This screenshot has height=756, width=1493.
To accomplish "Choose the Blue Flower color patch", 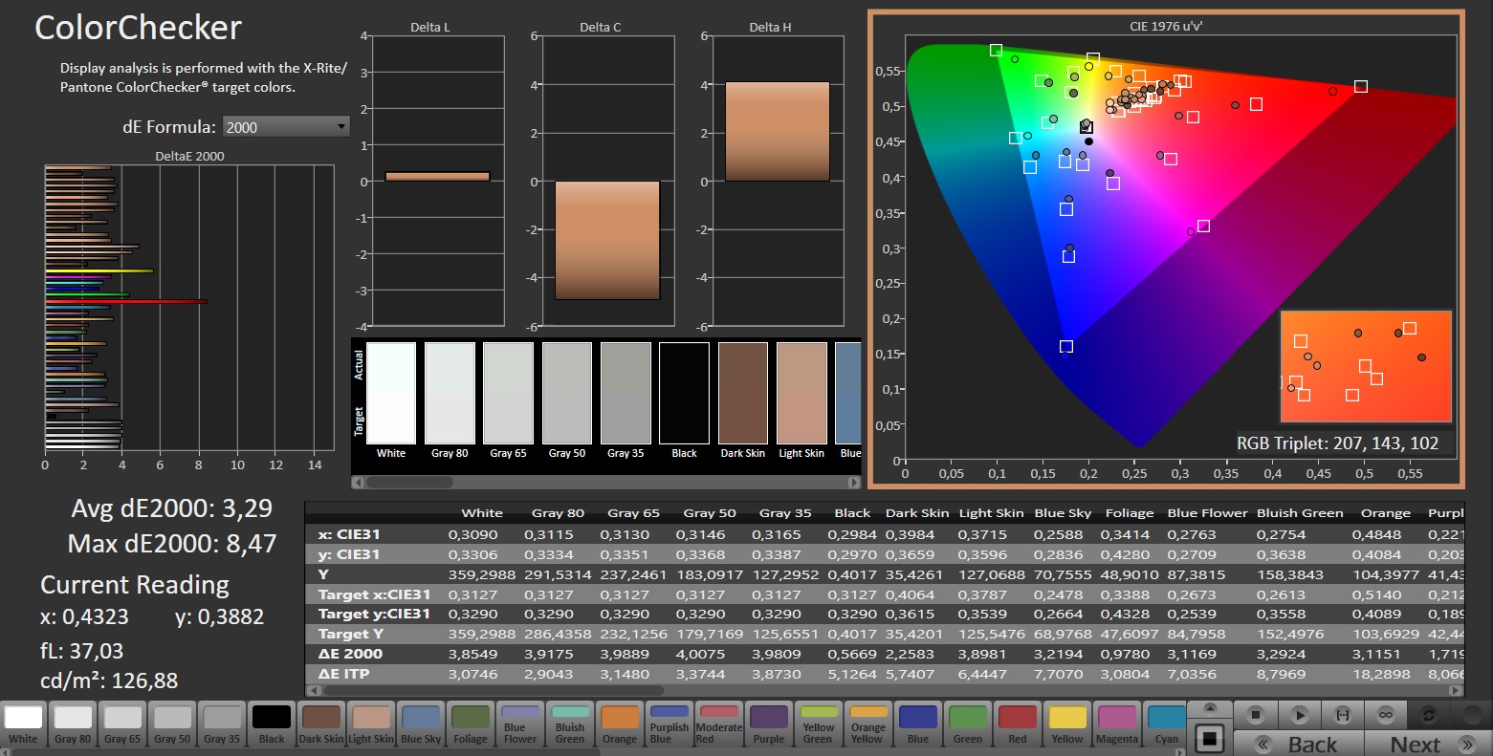I will coord(520,723).
